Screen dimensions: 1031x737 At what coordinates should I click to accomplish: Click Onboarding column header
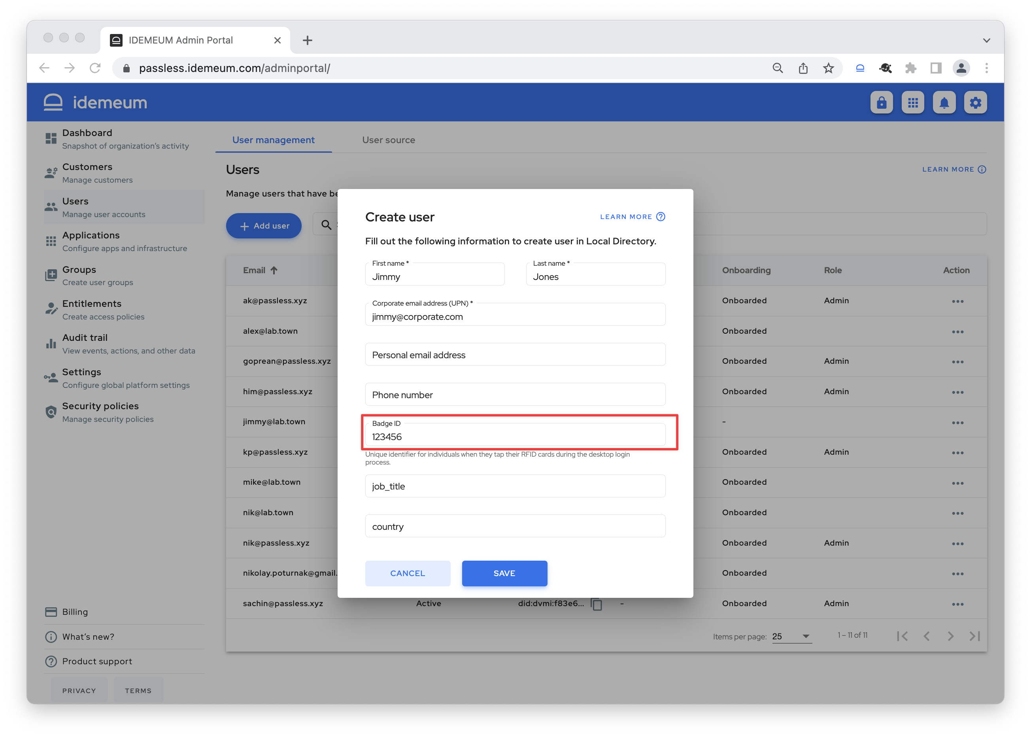coord(746,270)
